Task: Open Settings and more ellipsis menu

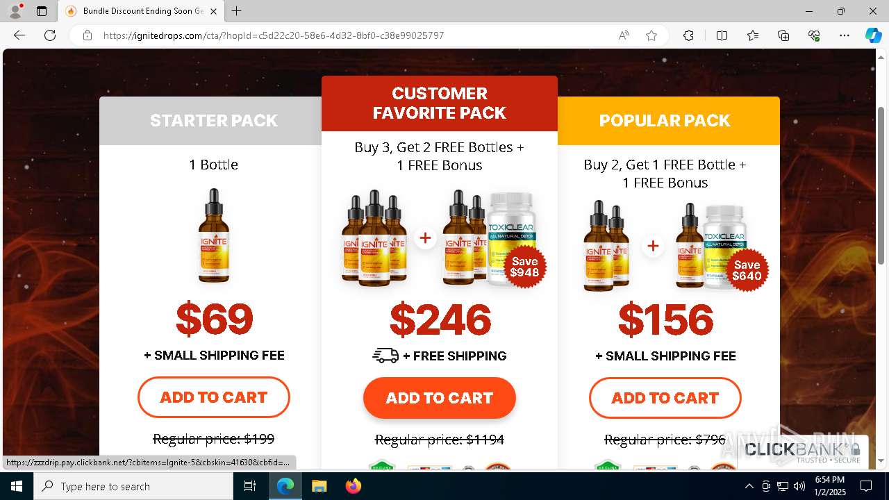Action: (x=845, y=35)
